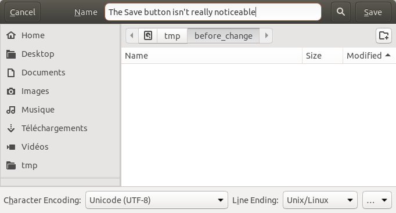Click the Name filename input field

[213, 12]
